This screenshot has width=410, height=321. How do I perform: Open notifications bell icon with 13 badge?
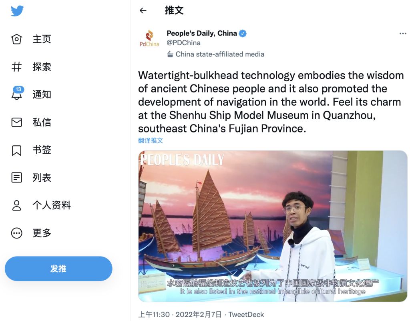tap(17, 93)
